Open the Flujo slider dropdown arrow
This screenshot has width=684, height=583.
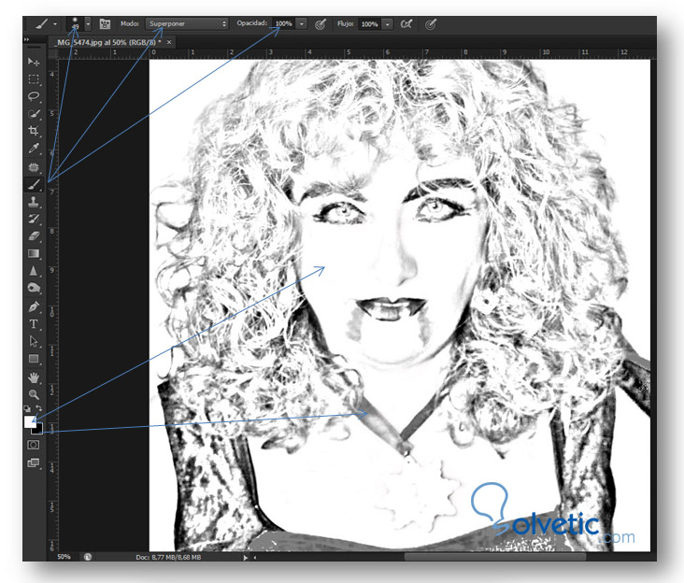click(388, 24)
